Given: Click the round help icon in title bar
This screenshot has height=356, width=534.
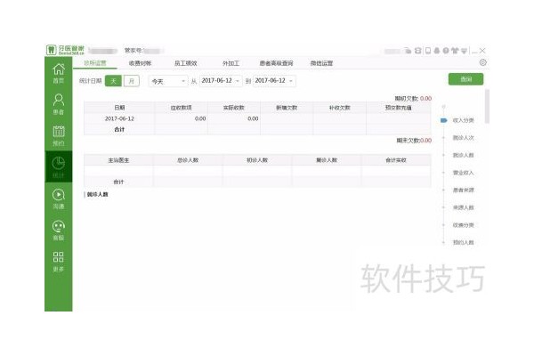Looking at the screenshot, I should coord(446,51).
